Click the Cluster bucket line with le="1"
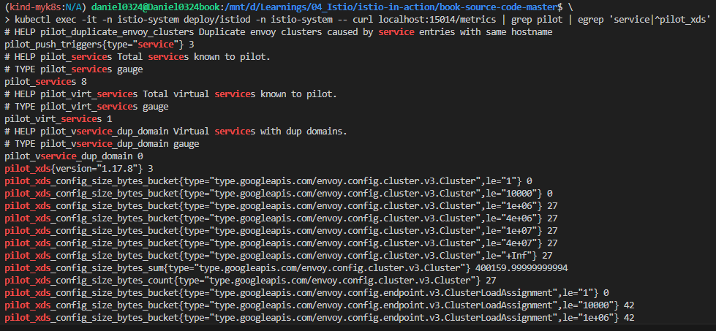Screen dimensions: 716x331 point(268,181)
